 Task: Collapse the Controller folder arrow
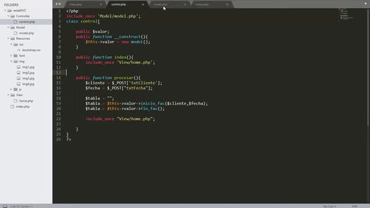[8, 16]
